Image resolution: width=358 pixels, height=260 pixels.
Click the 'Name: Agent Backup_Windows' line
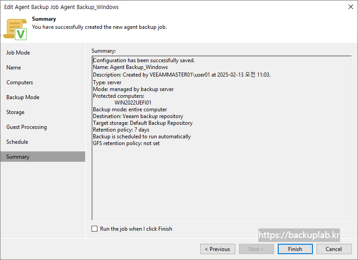tap(130, 67)
